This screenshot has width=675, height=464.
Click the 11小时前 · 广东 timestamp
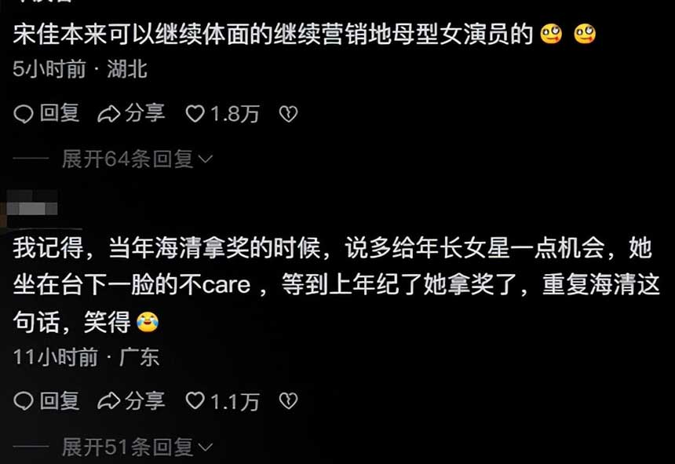(x=86, y=357)
